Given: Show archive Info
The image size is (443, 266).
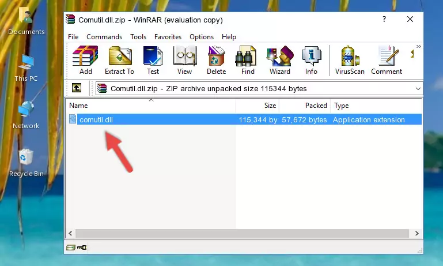Looking at the screenshot, I should click(x=311, y=60).
